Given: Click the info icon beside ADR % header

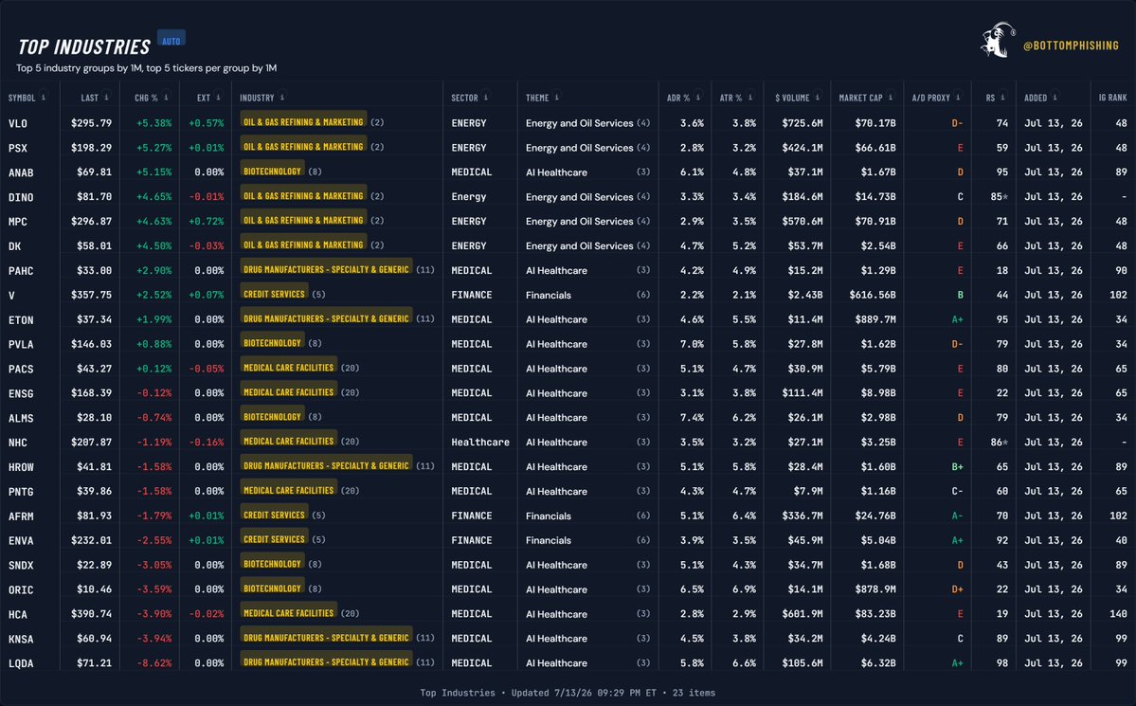Looking at the screenshot, I should pyautogui.click(x=697, y=97).
